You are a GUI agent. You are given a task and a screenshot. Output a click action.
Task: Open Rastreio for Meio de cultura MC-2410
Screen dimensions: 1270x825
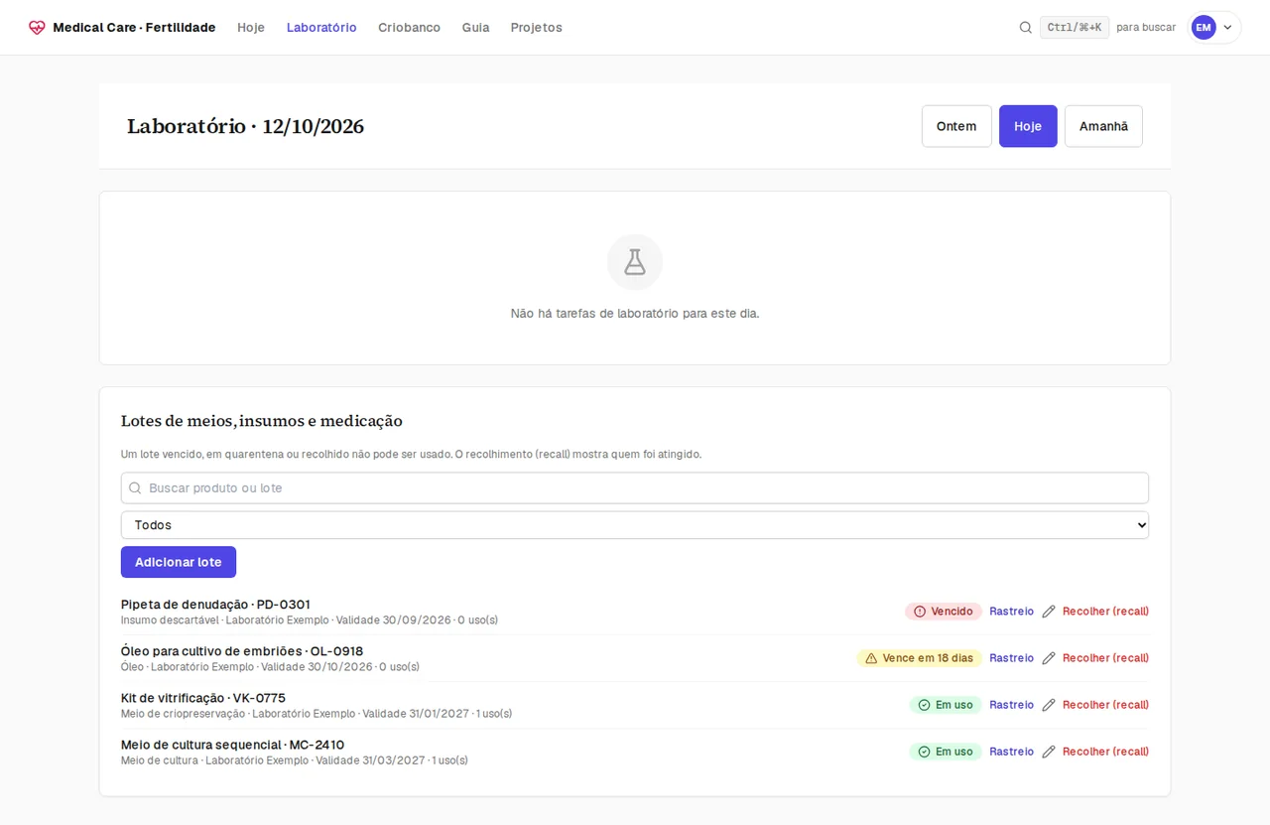(1011, 752)
